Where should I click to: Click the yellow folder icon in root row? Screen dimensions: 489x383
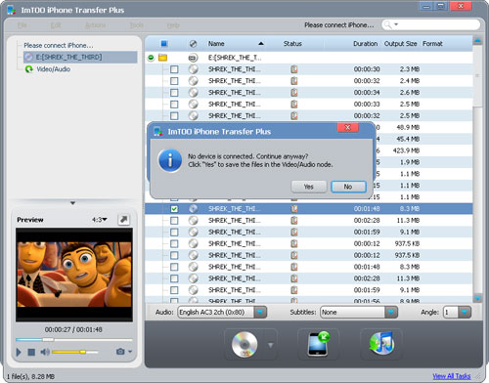(x=162, y=58)
